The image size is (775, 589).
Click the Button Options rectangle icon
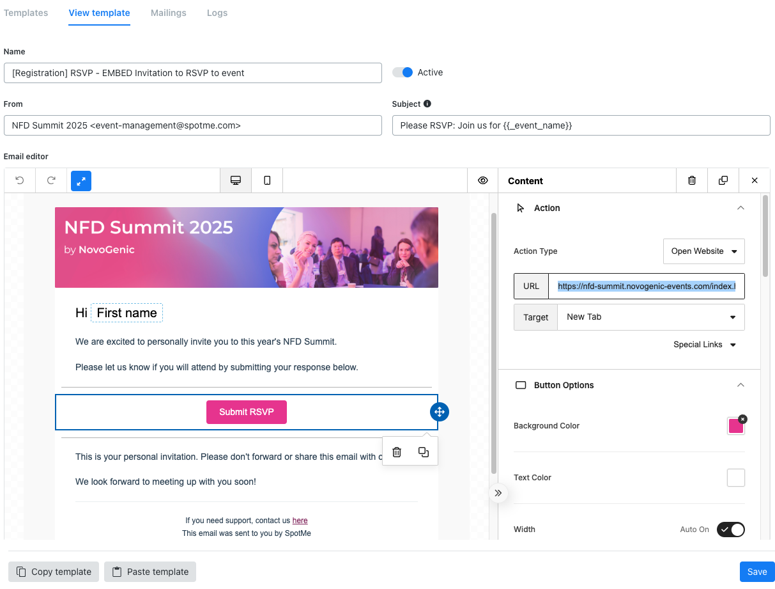click(x=521, y=385)
